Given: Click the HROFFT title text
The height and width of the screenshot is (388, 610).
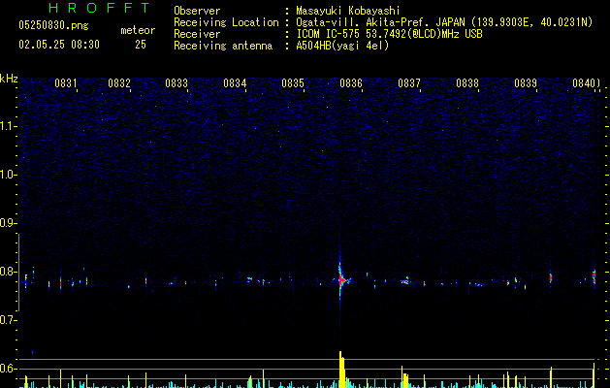Looking at the screenshot, I should click(x=99, y=8).
